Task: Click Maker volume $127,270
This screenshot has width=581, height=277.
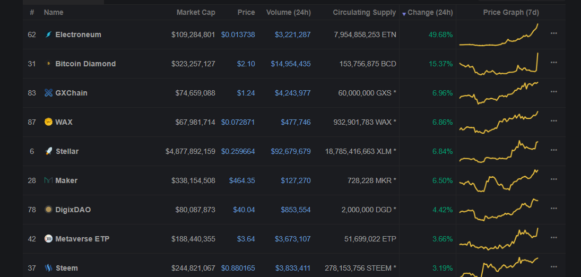Action: 296,180
